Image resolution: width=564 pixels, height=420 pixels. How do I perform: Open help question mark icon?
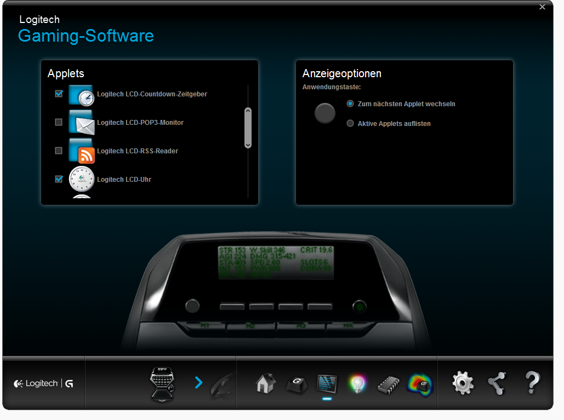coord(532,383)
